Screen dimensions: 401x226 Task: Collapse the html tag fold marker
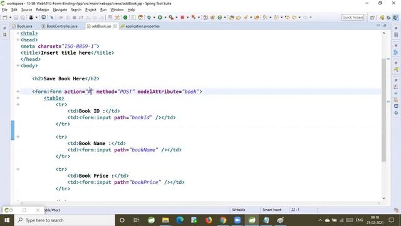click(18, 33)
